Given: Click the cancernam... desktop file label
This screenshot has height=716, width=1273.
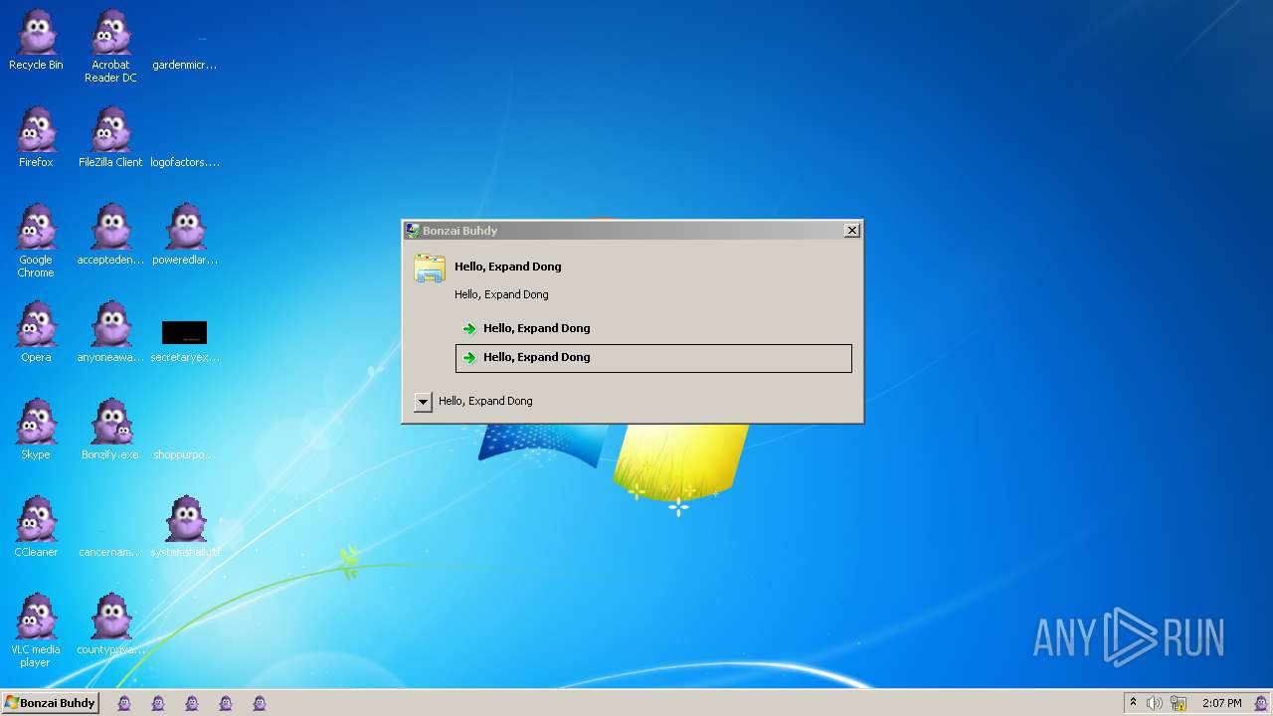Looking at the screenshot, I should [110, 552].
